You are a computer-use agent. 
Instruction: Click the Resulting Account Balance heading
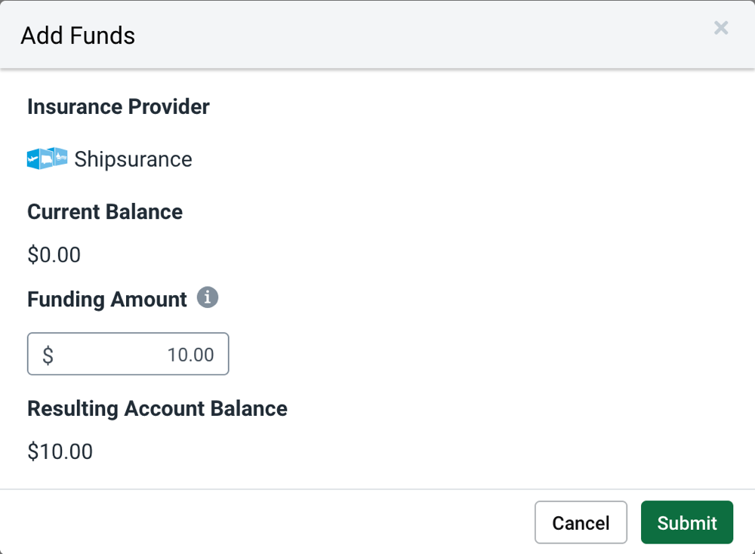tap(157, 408)
